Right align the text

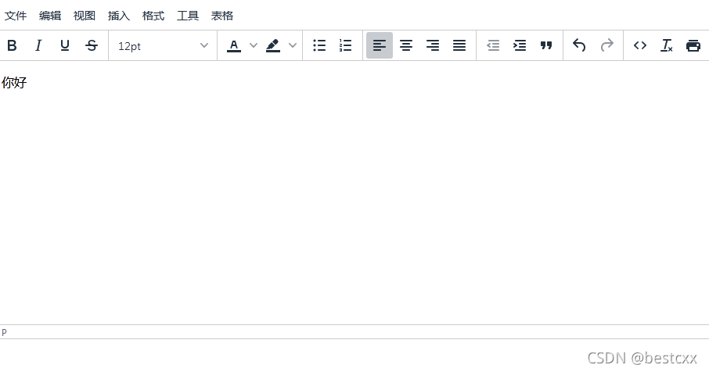click(x=433, y=45)
